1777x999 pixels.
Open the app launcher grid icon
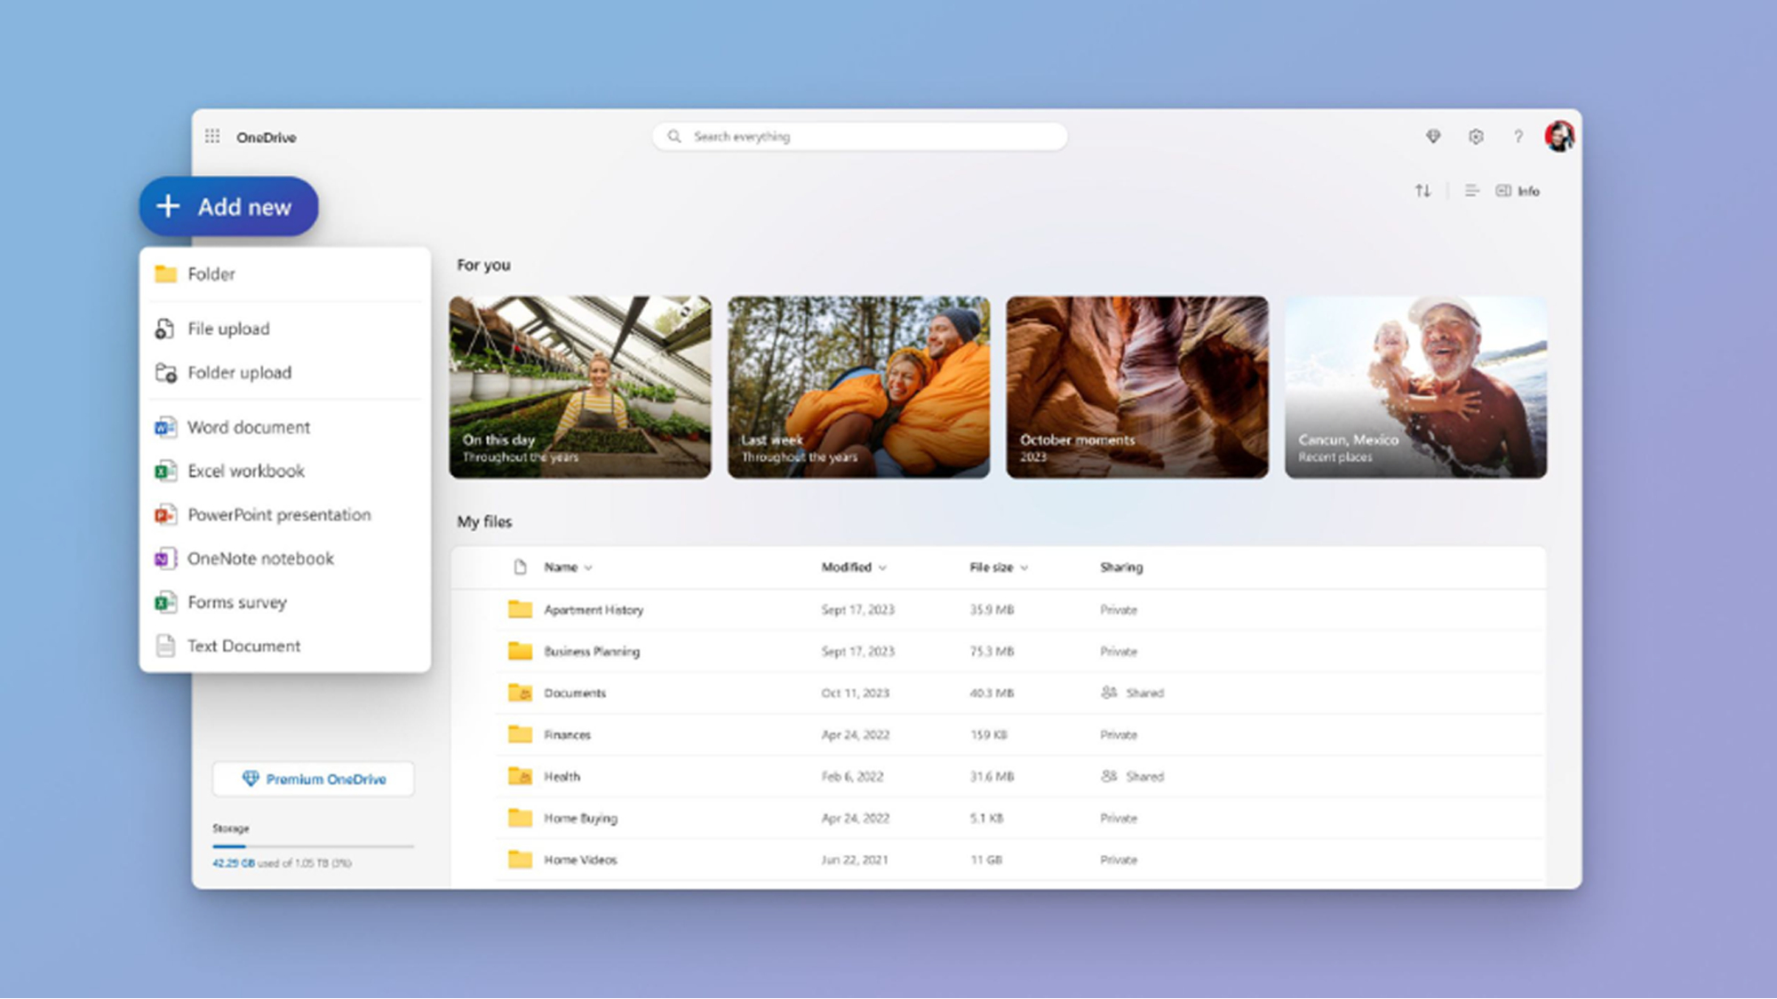pos(212,137)
